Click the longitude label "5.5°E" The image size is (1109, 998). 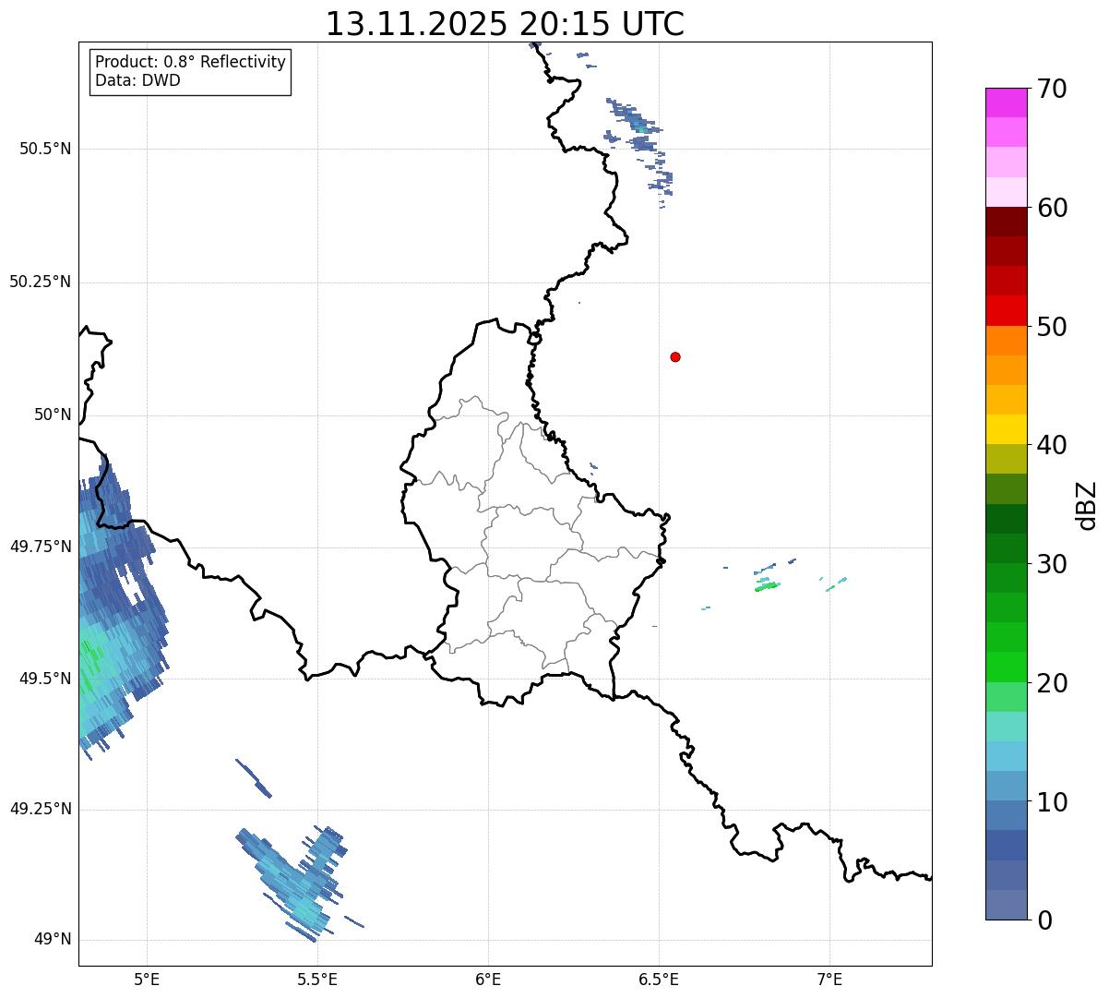[x=317, y=979]
